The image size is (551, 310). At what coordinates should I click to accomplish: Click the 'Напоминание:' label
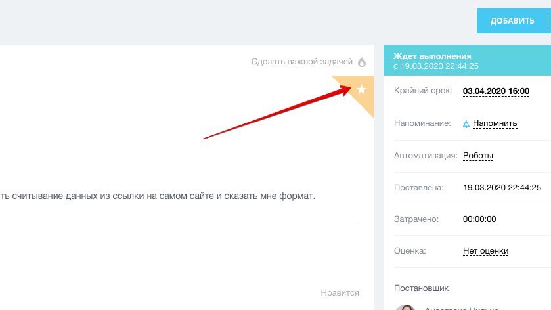422,123
